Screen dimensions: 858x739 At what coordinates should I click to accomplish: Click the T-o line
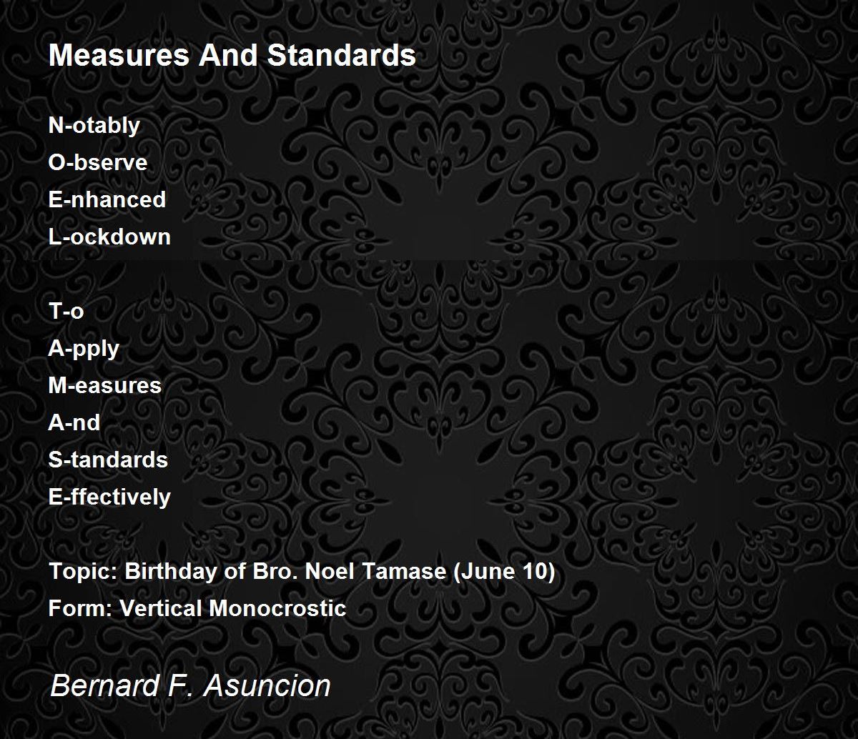tap(66, 311)
